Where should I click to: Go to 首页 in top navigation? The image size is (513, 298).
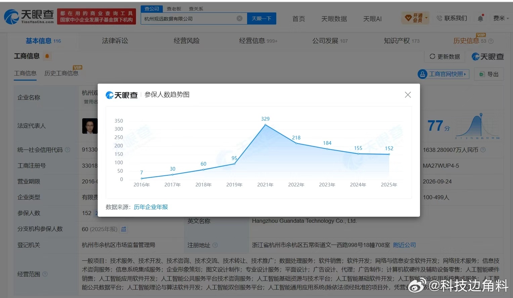click(x=298, y=19)
